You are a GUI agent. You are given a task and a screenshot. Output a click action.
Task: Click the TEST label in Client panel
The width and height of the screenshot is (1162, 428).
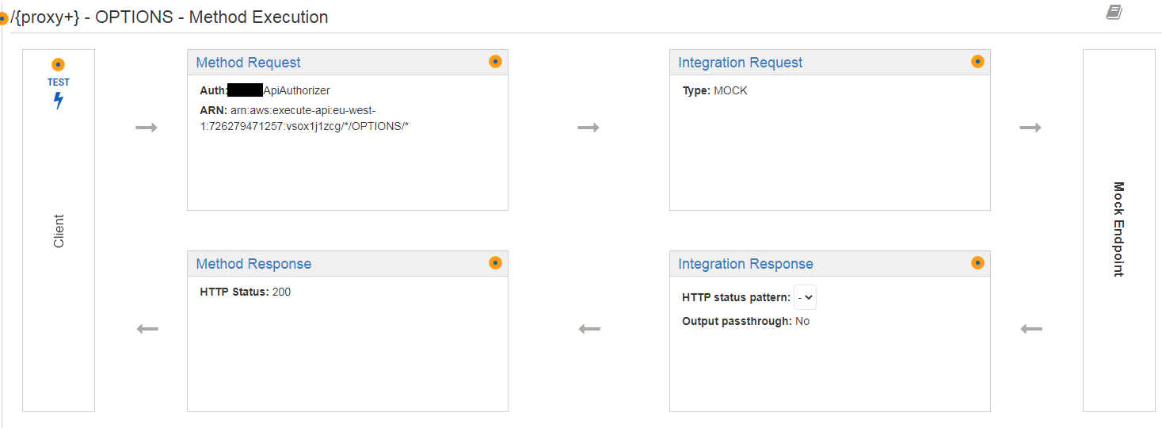(58, 82)
